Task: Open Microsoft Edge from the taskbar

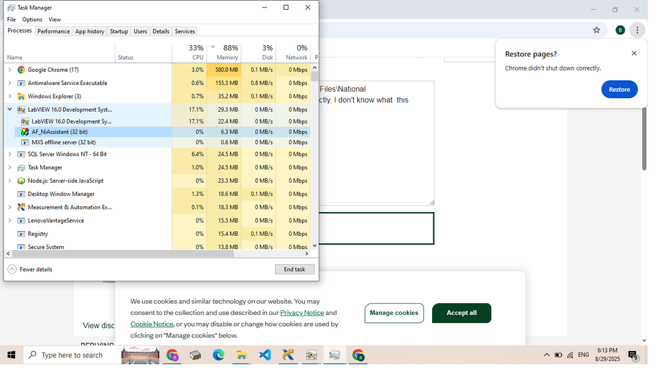Action: (219, 355)
